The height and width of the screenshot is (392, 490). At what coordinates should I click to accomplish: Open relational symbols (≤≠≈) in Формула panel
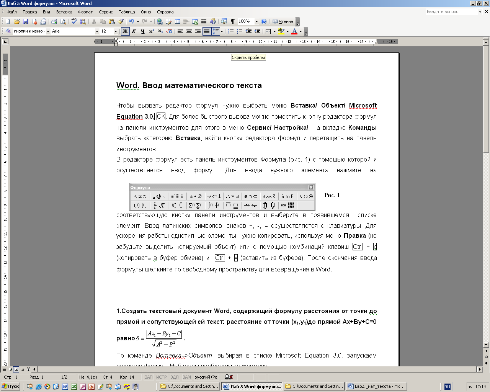tap(140, 196)
